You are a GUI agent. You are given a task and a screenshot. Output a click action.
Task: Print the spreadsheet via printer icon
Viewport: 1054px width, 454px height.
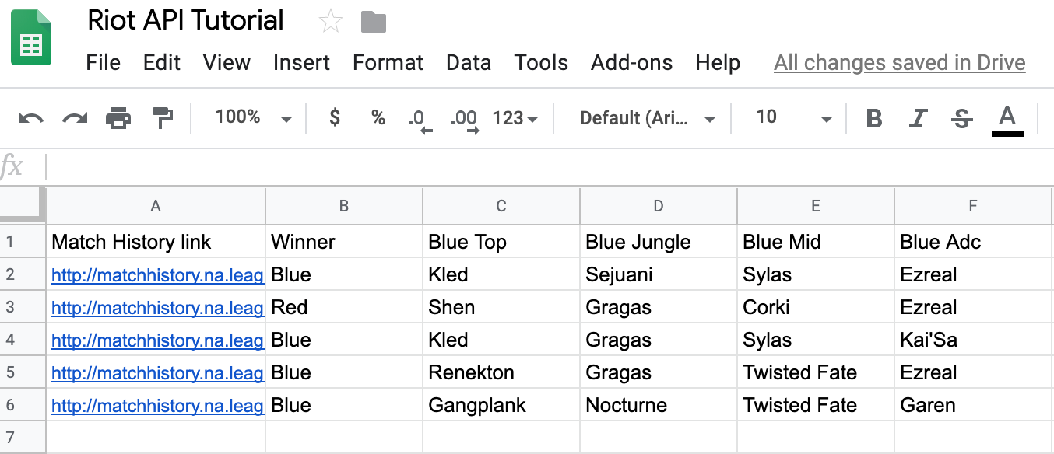(118, 119)
